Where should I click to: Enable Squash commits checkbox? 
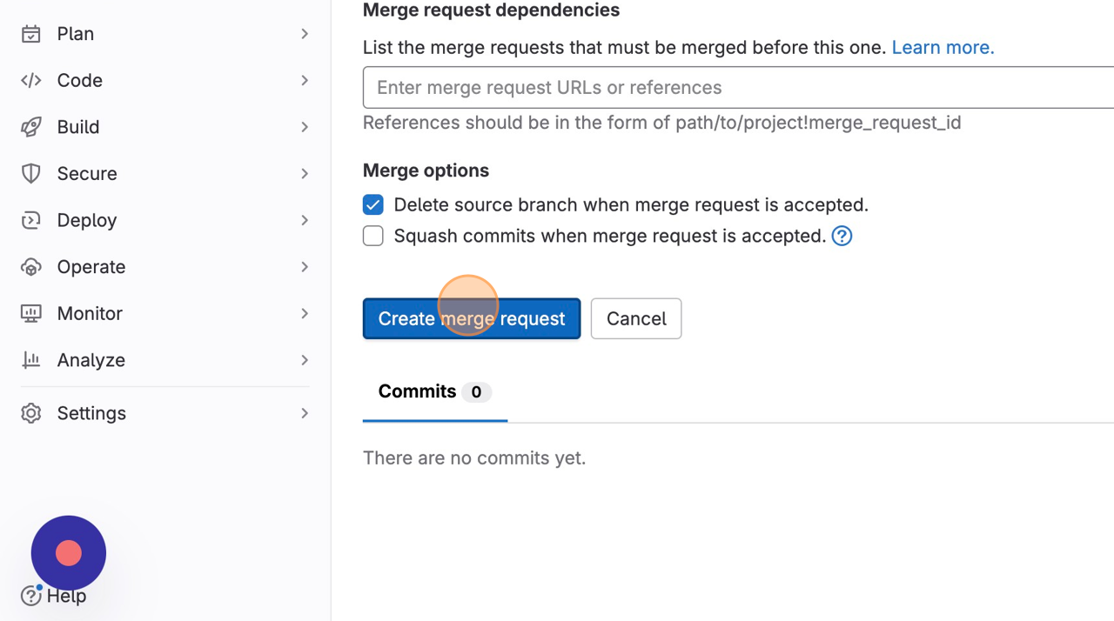pyautogui.click(x=373, y=236)
